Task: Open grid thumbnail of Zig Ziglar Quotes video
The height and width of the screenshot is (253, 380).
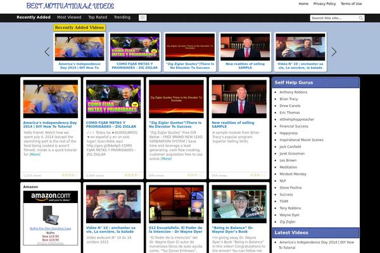Action: tap(176, 99)
